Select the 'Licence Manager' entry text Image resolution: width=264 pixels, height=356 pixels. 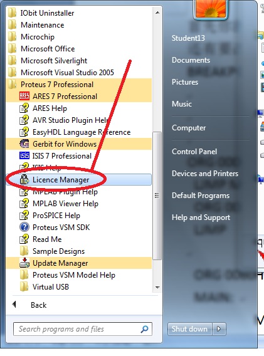click(x=61, y=180)
